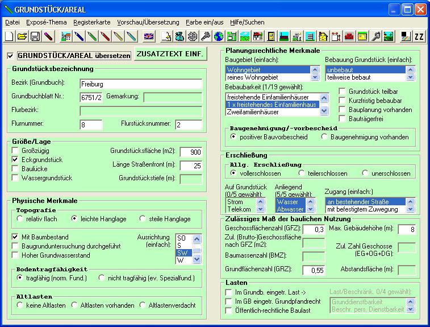The image size is (430, 327).
Task: Click the ZZ toolbar icon
Action: tap(419, 37)
